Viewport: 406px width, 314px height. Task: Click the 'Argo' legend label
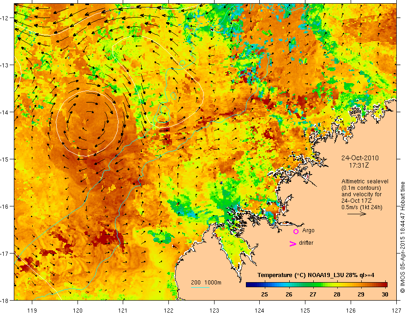click(308, 230)
